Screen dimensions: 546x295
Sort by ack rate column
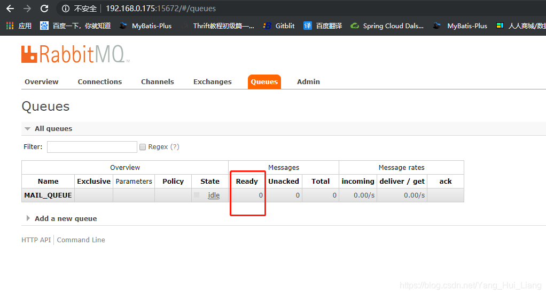[446, 182]
